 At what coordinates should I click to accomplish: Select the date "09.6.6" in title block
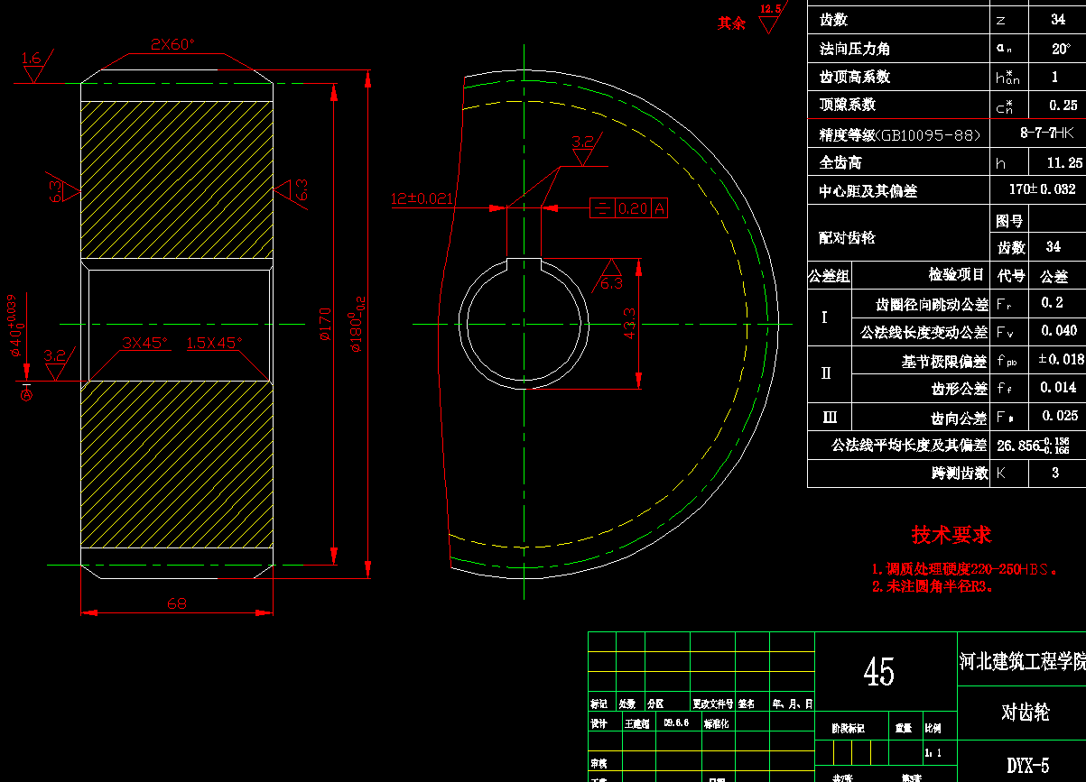click(676, 722)
